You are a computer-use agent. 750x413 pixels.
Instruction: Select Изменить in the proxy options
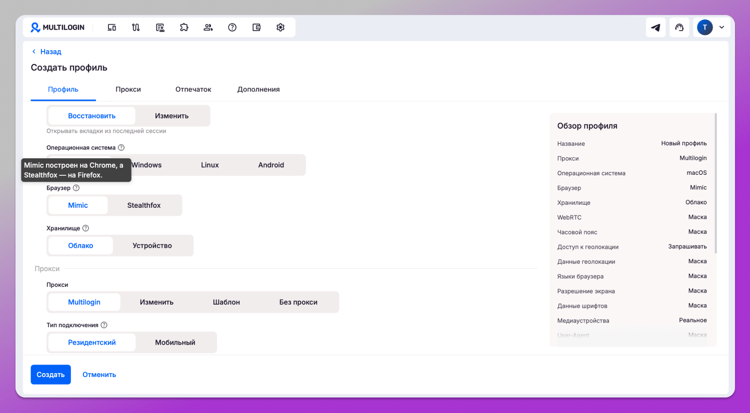pos(156,302)
